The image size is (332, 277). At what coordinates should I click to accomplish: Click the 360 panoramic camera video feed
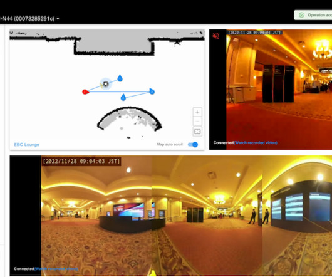[186, 216]
